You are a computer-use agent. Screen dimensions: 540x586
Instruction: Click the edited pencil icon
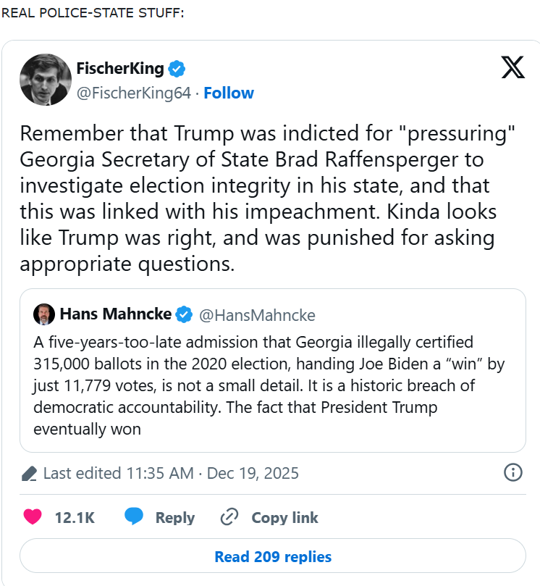click(30, 474)
